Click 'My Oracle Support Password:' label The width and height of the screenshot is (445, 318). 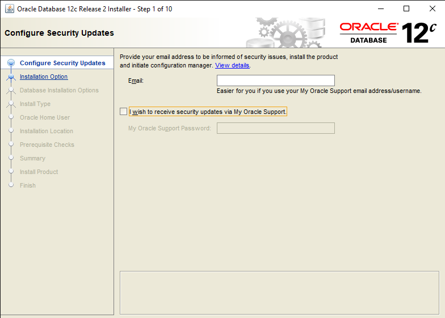170,128
